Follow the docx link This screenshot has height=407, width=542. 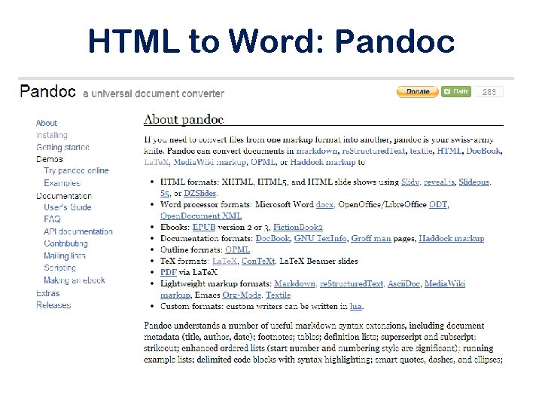click(324, 205)
